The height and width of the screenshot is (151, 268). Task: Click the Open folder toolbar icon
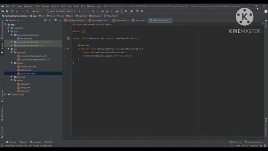3,11
